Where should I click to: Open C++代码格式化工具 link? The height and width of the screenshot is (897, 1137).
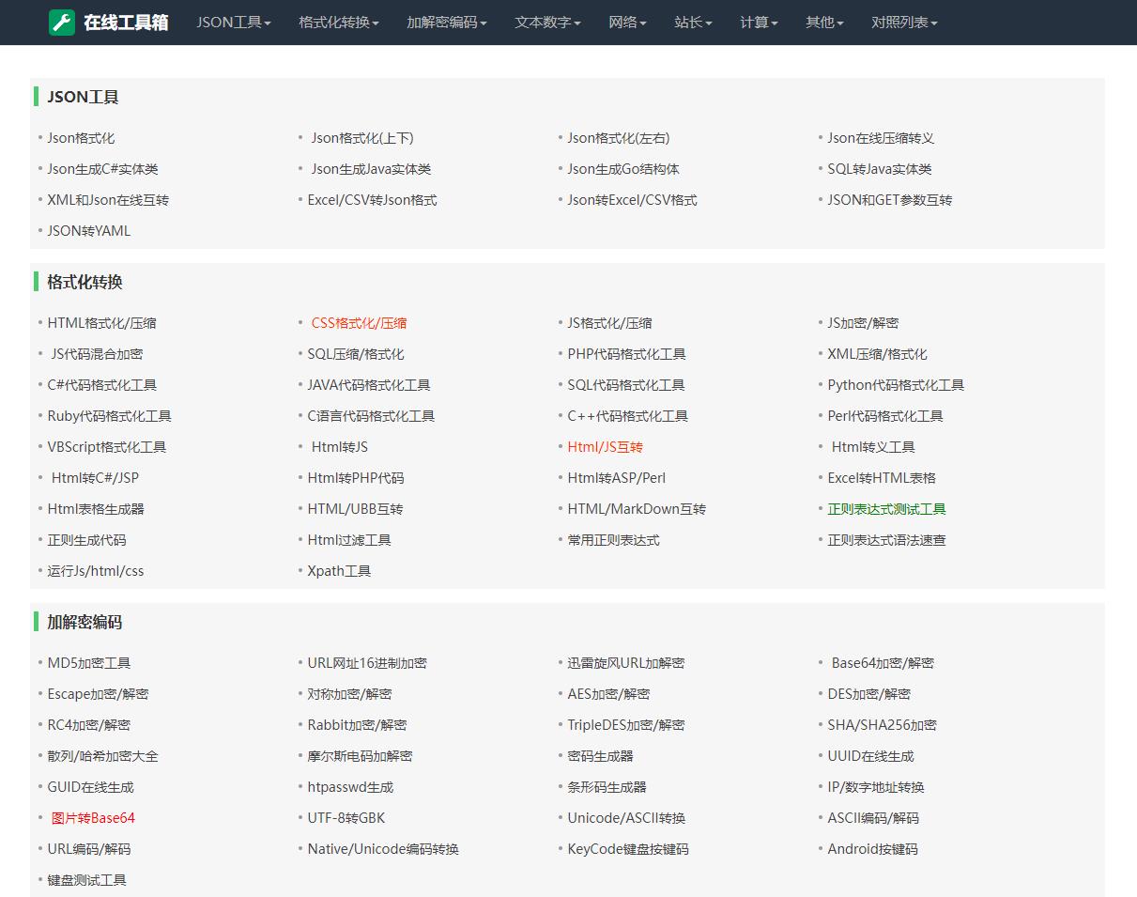pyautogui.click(x=628, y=416)
